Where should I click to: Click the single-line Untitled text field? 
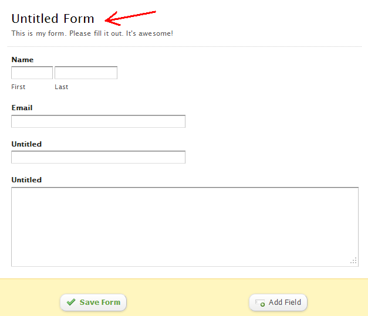click(99, 157)
